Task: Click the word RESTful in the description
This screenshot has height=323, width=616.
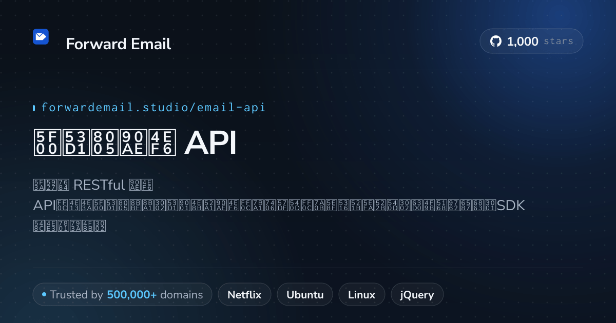Action: tap(100, 184)
